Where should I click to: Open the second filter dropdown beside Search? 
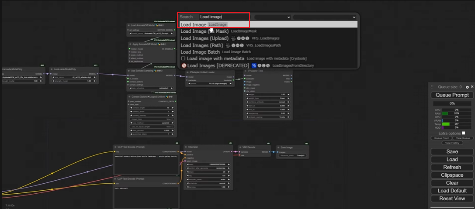point(324,17)
